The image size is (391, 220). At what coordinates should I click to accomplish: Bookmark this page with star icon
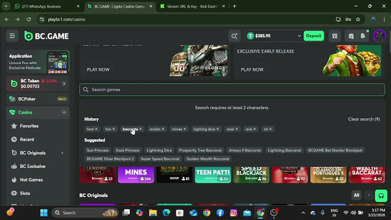(358, 19)
